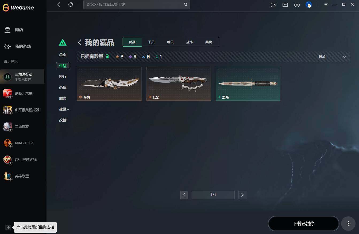Switch to the 典藏 tab

(x=209, y=42)
